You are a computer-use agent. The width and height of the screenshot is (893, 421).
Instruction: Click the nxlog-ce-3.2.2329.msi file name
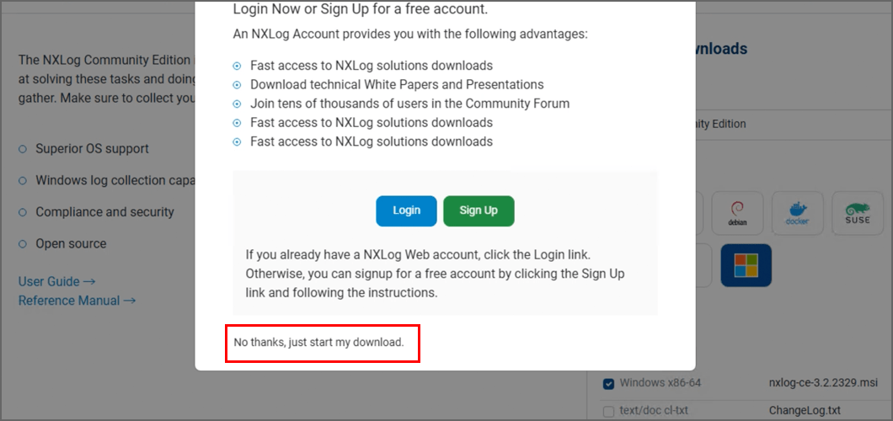pos(823,383)
